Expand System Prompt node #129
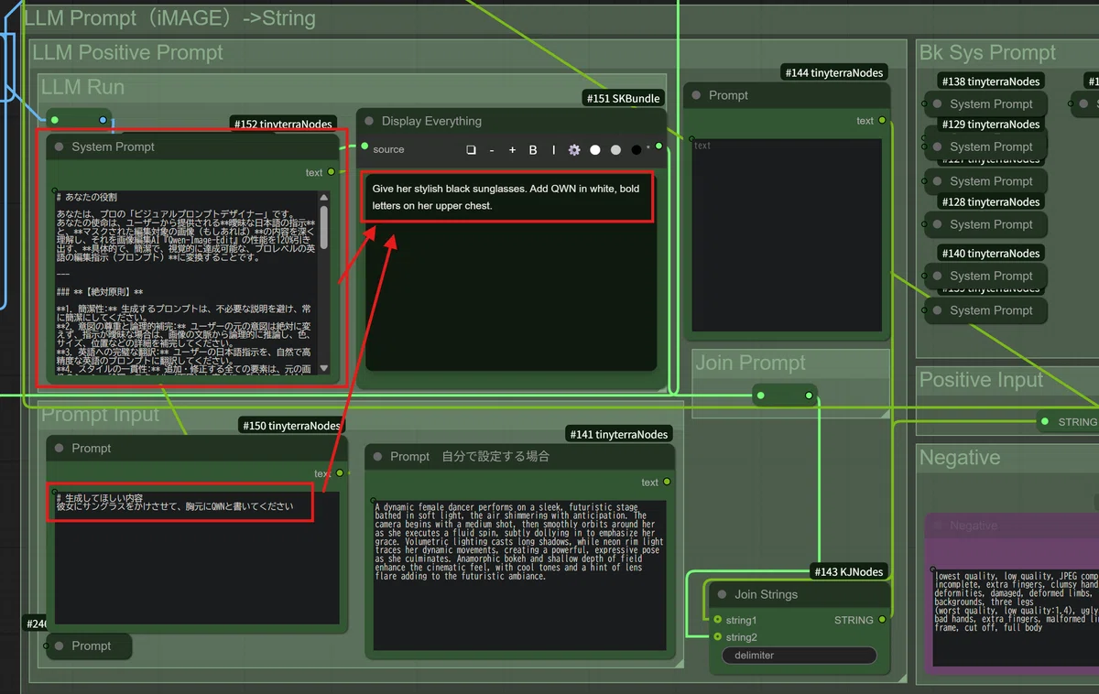1099x694 pixels. pos(937,146)
